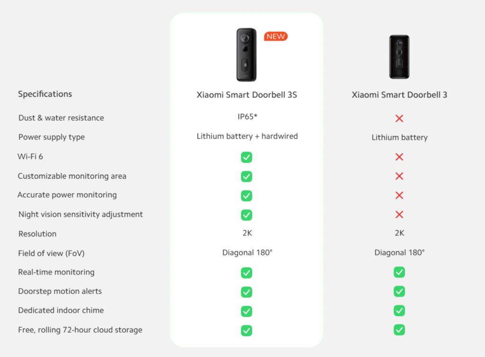
Task: Click Doorbell 3 red X for accurate power monitoring
Action: click(399, 195)
